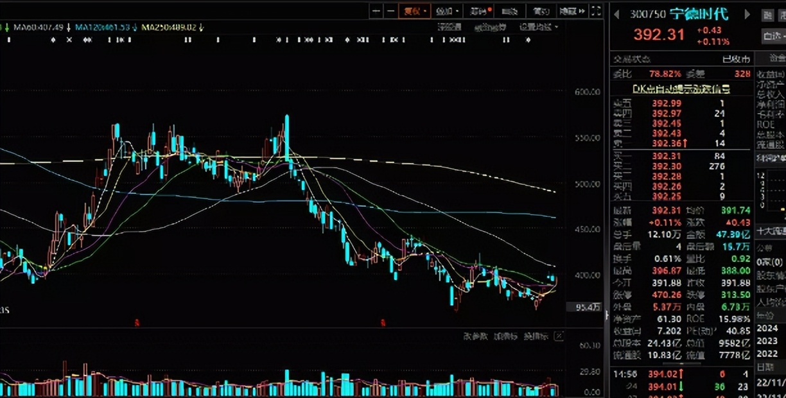Click the second red marker on the time axis
The image size is (786, 398).
point(383,322)
